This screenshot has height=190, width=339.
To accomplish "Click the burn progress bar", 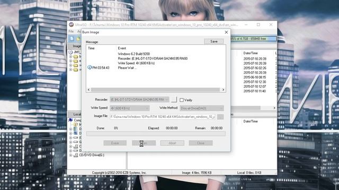I will [x=156, y=134].
